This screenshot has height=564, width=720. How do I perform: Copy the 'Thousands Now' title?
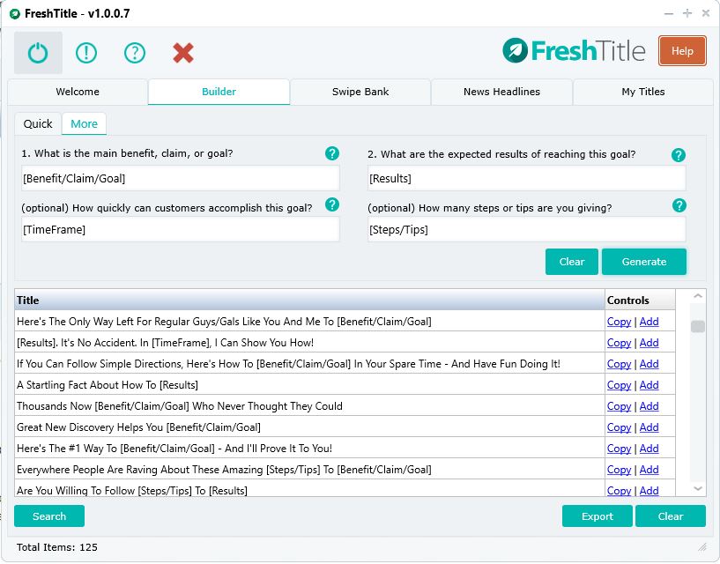tap(619, 406)
